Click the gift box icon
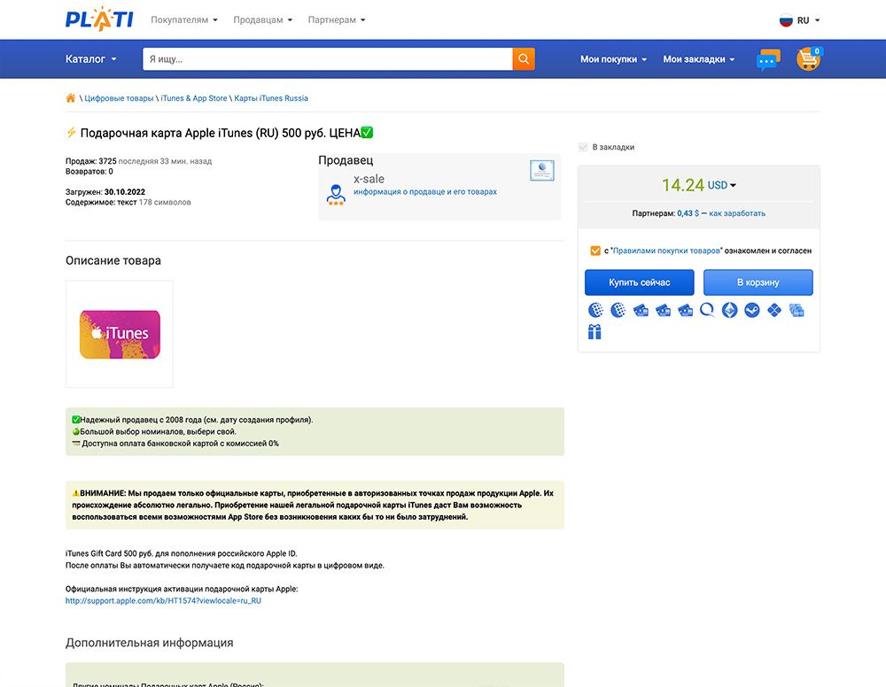This screenshot has width=886, height=687. (595, 332)
